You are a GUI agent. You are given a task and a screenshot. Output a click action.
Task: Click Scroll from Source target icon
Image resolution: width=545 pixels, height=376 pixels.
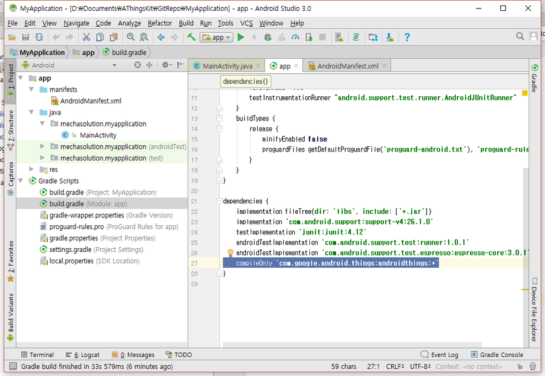[x=137, y=65]
